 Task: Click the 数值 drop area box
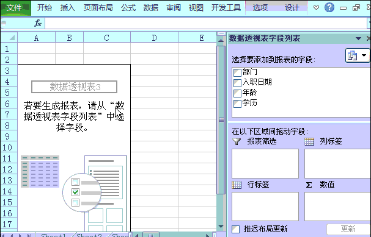[337, 207]
